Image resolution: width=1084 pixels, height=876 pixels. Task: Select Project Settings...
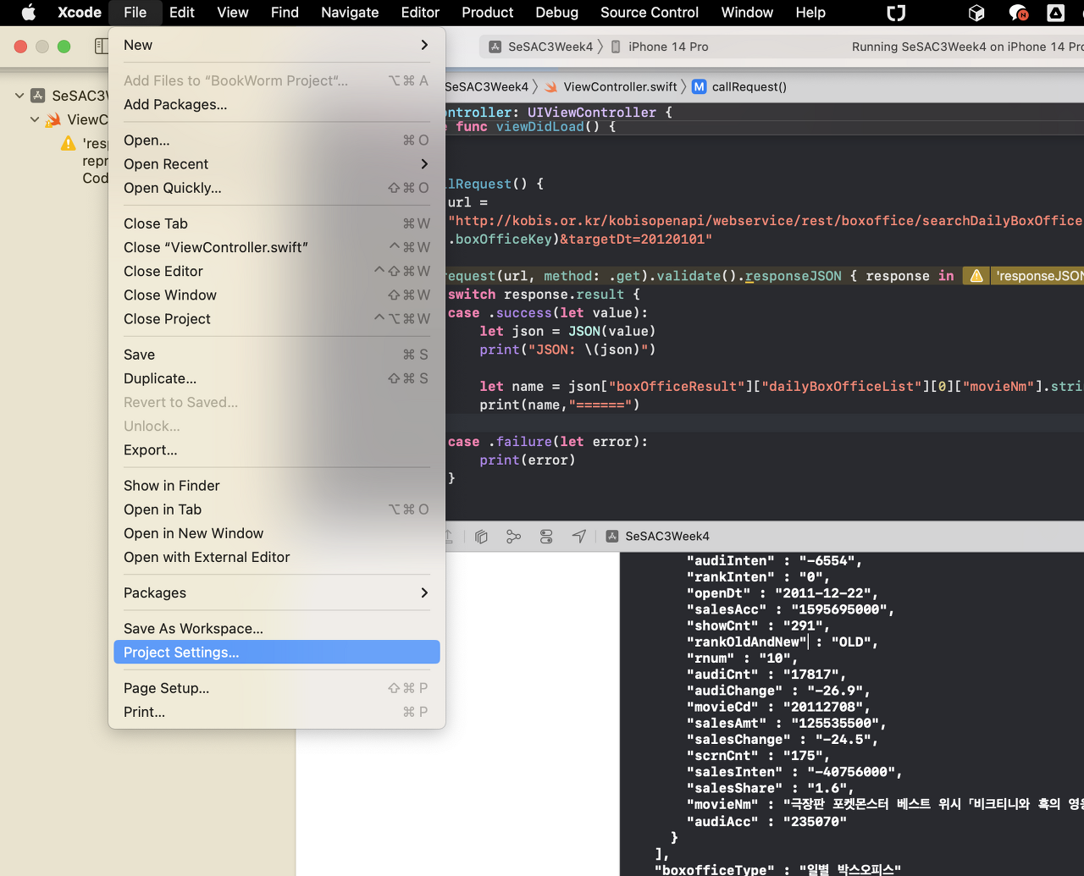[277, 652]
